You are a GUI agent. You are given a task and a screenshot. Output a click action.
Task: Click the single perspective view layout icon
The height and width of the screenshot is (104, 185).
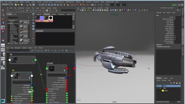tap(3, 46)
